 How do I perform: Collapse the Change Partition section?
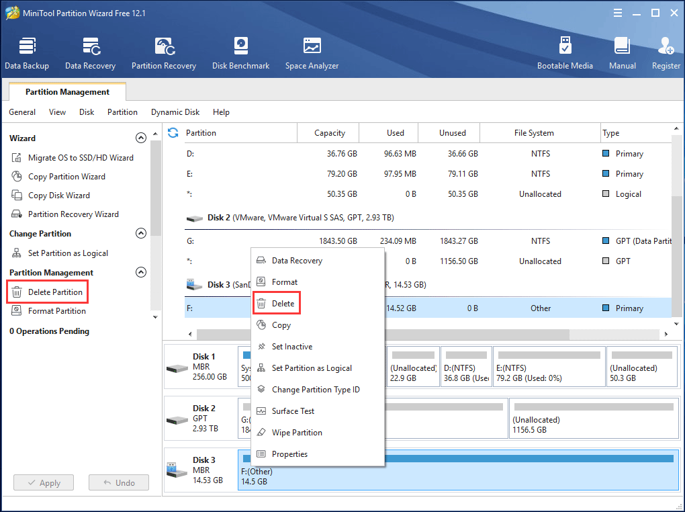[141, 233]
